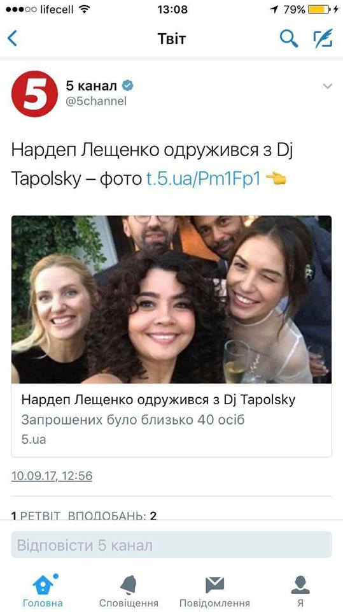
Task: Open the 5 канал red logo avatar
Action: [x=34, y=94]
